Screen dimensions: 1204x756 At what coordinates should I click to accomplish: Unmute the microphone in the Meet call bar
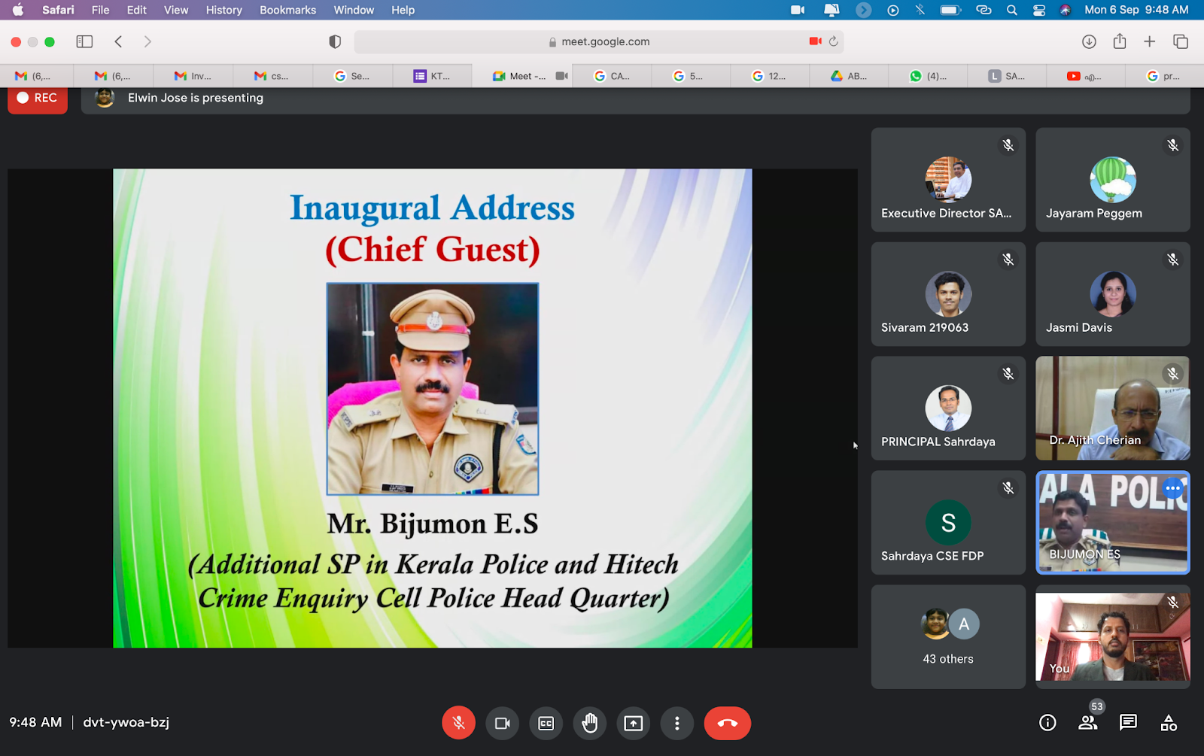458,723
